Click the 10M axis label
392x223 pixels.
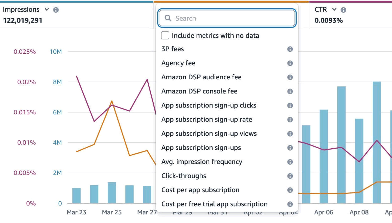[56, 52]
